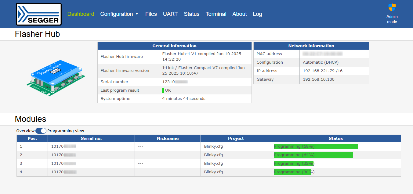Open the About page
Screen dimensions: 413x194
tap(240, 14)
